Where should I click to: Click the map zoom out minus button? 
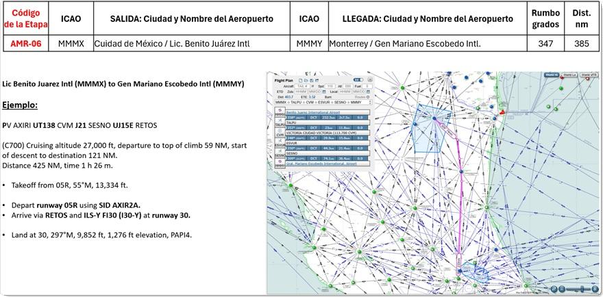(x=562, y=289)
